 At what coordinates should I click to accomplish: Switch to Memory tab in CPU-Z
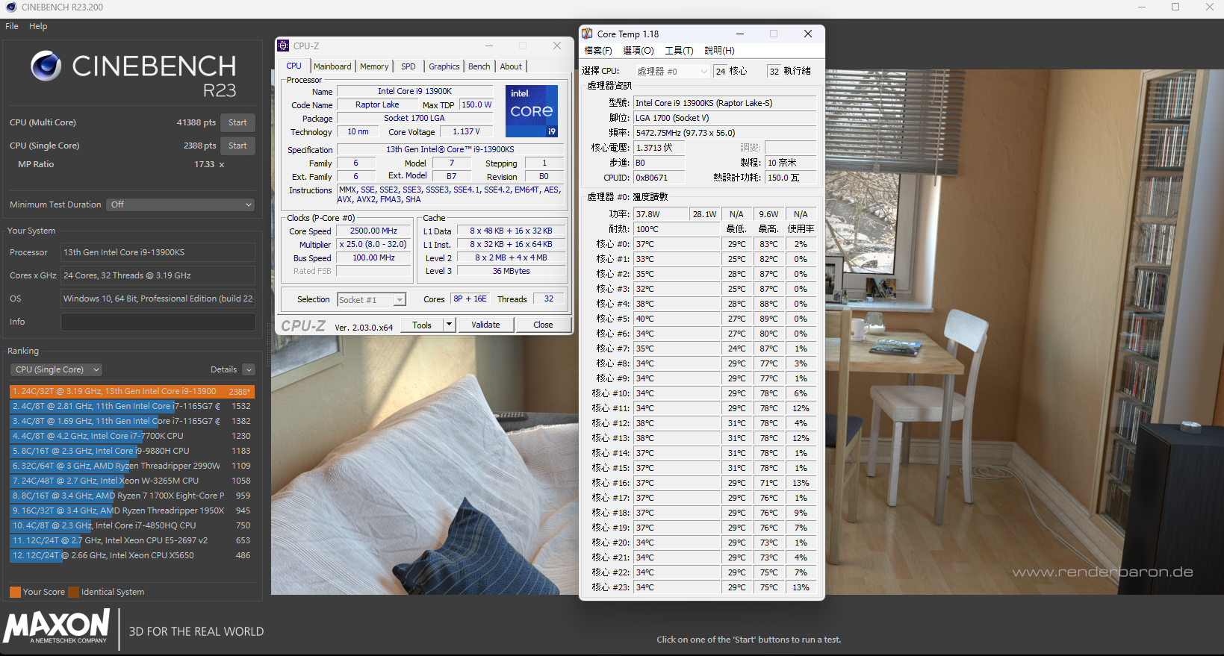pos(374,66)
